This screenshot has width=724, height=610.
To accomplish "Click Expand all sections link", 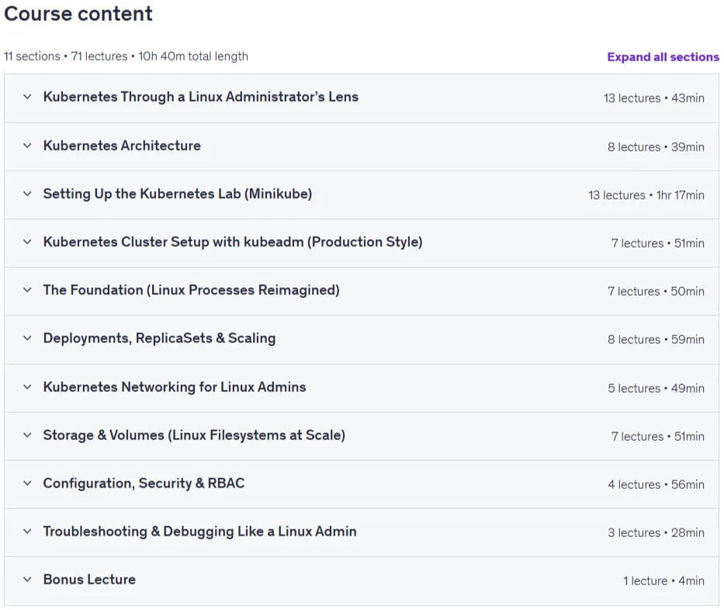I will coord(663,57).
